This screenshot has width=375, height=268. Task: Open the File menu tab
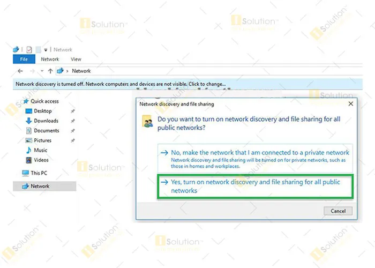point(24,59)
